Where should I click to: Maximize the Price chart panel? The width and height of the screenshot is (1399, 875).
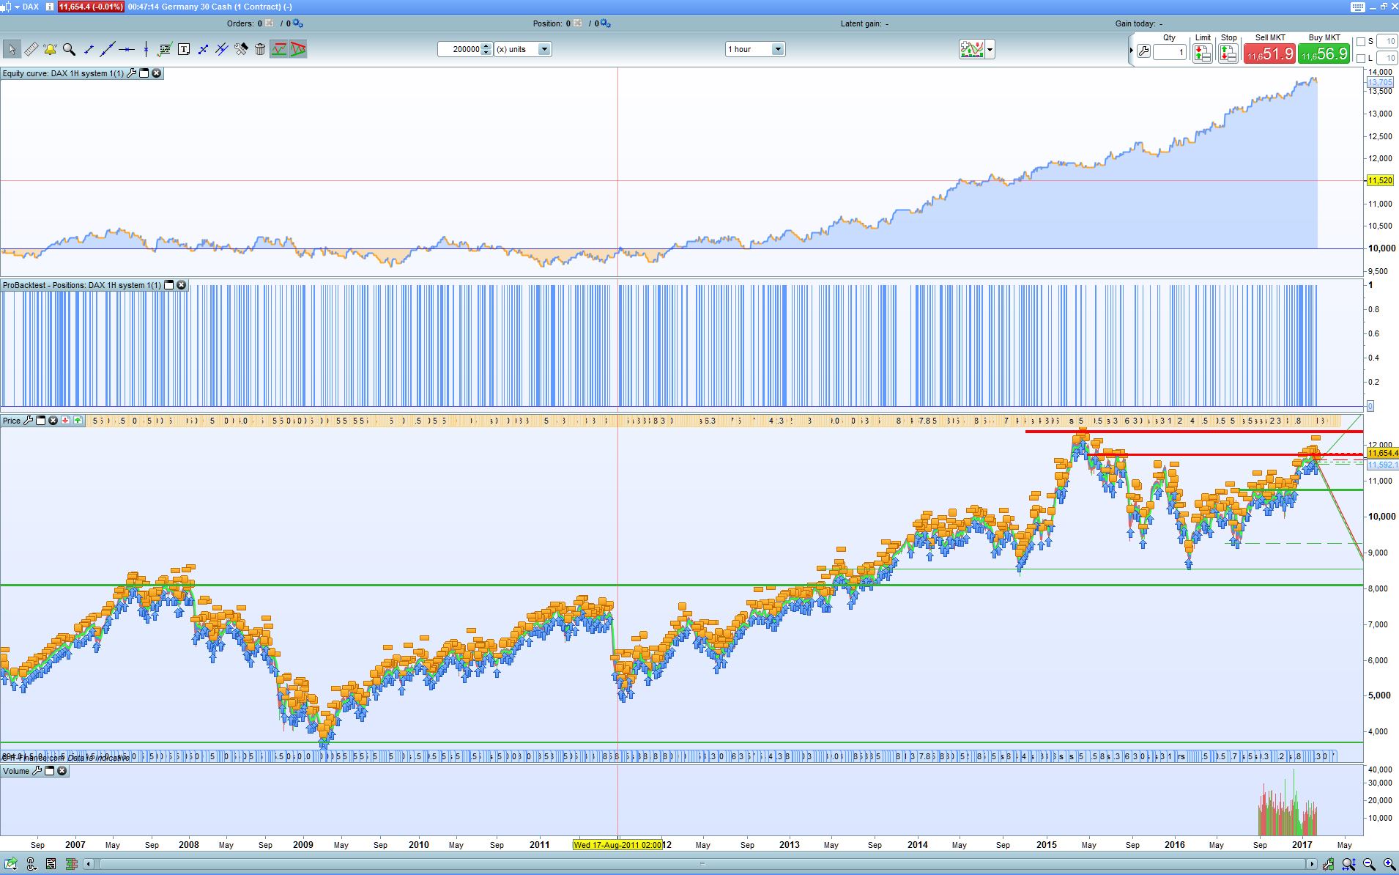click(x=41, y=421)
